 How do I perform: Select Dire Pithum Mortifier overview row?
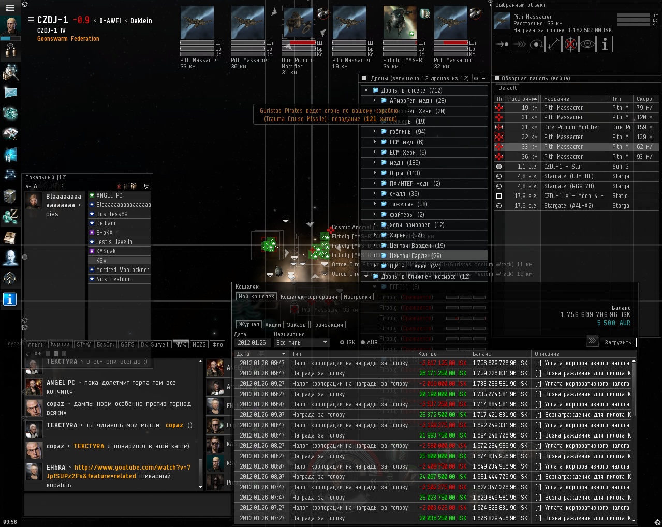(575, 127)
